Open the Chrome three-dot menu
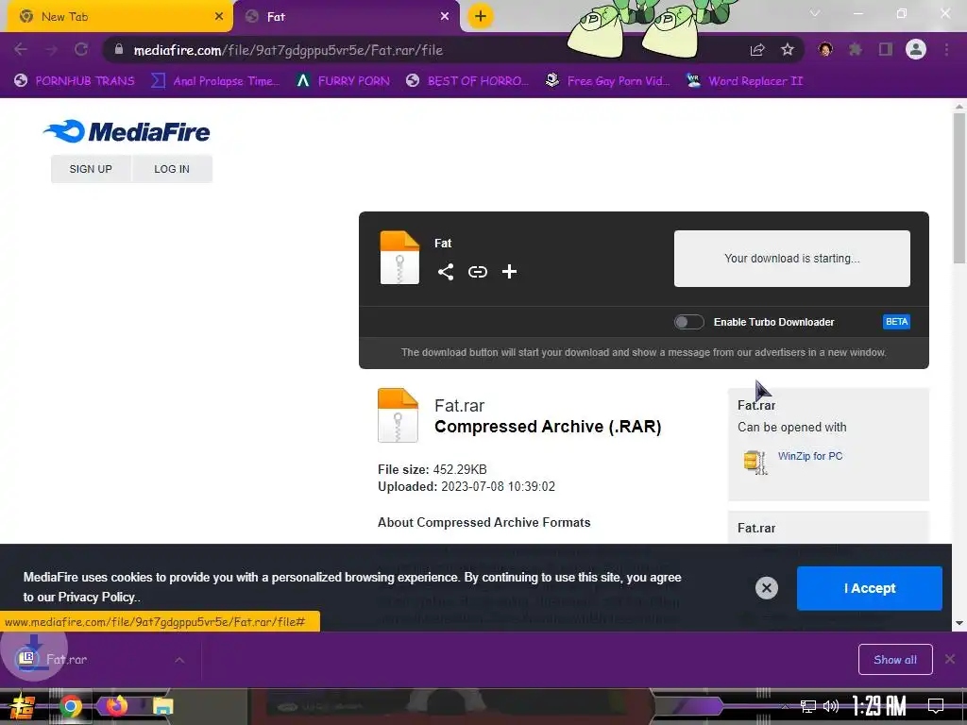Viewport: 967px width, 725px height. click(x=946, y=50)
